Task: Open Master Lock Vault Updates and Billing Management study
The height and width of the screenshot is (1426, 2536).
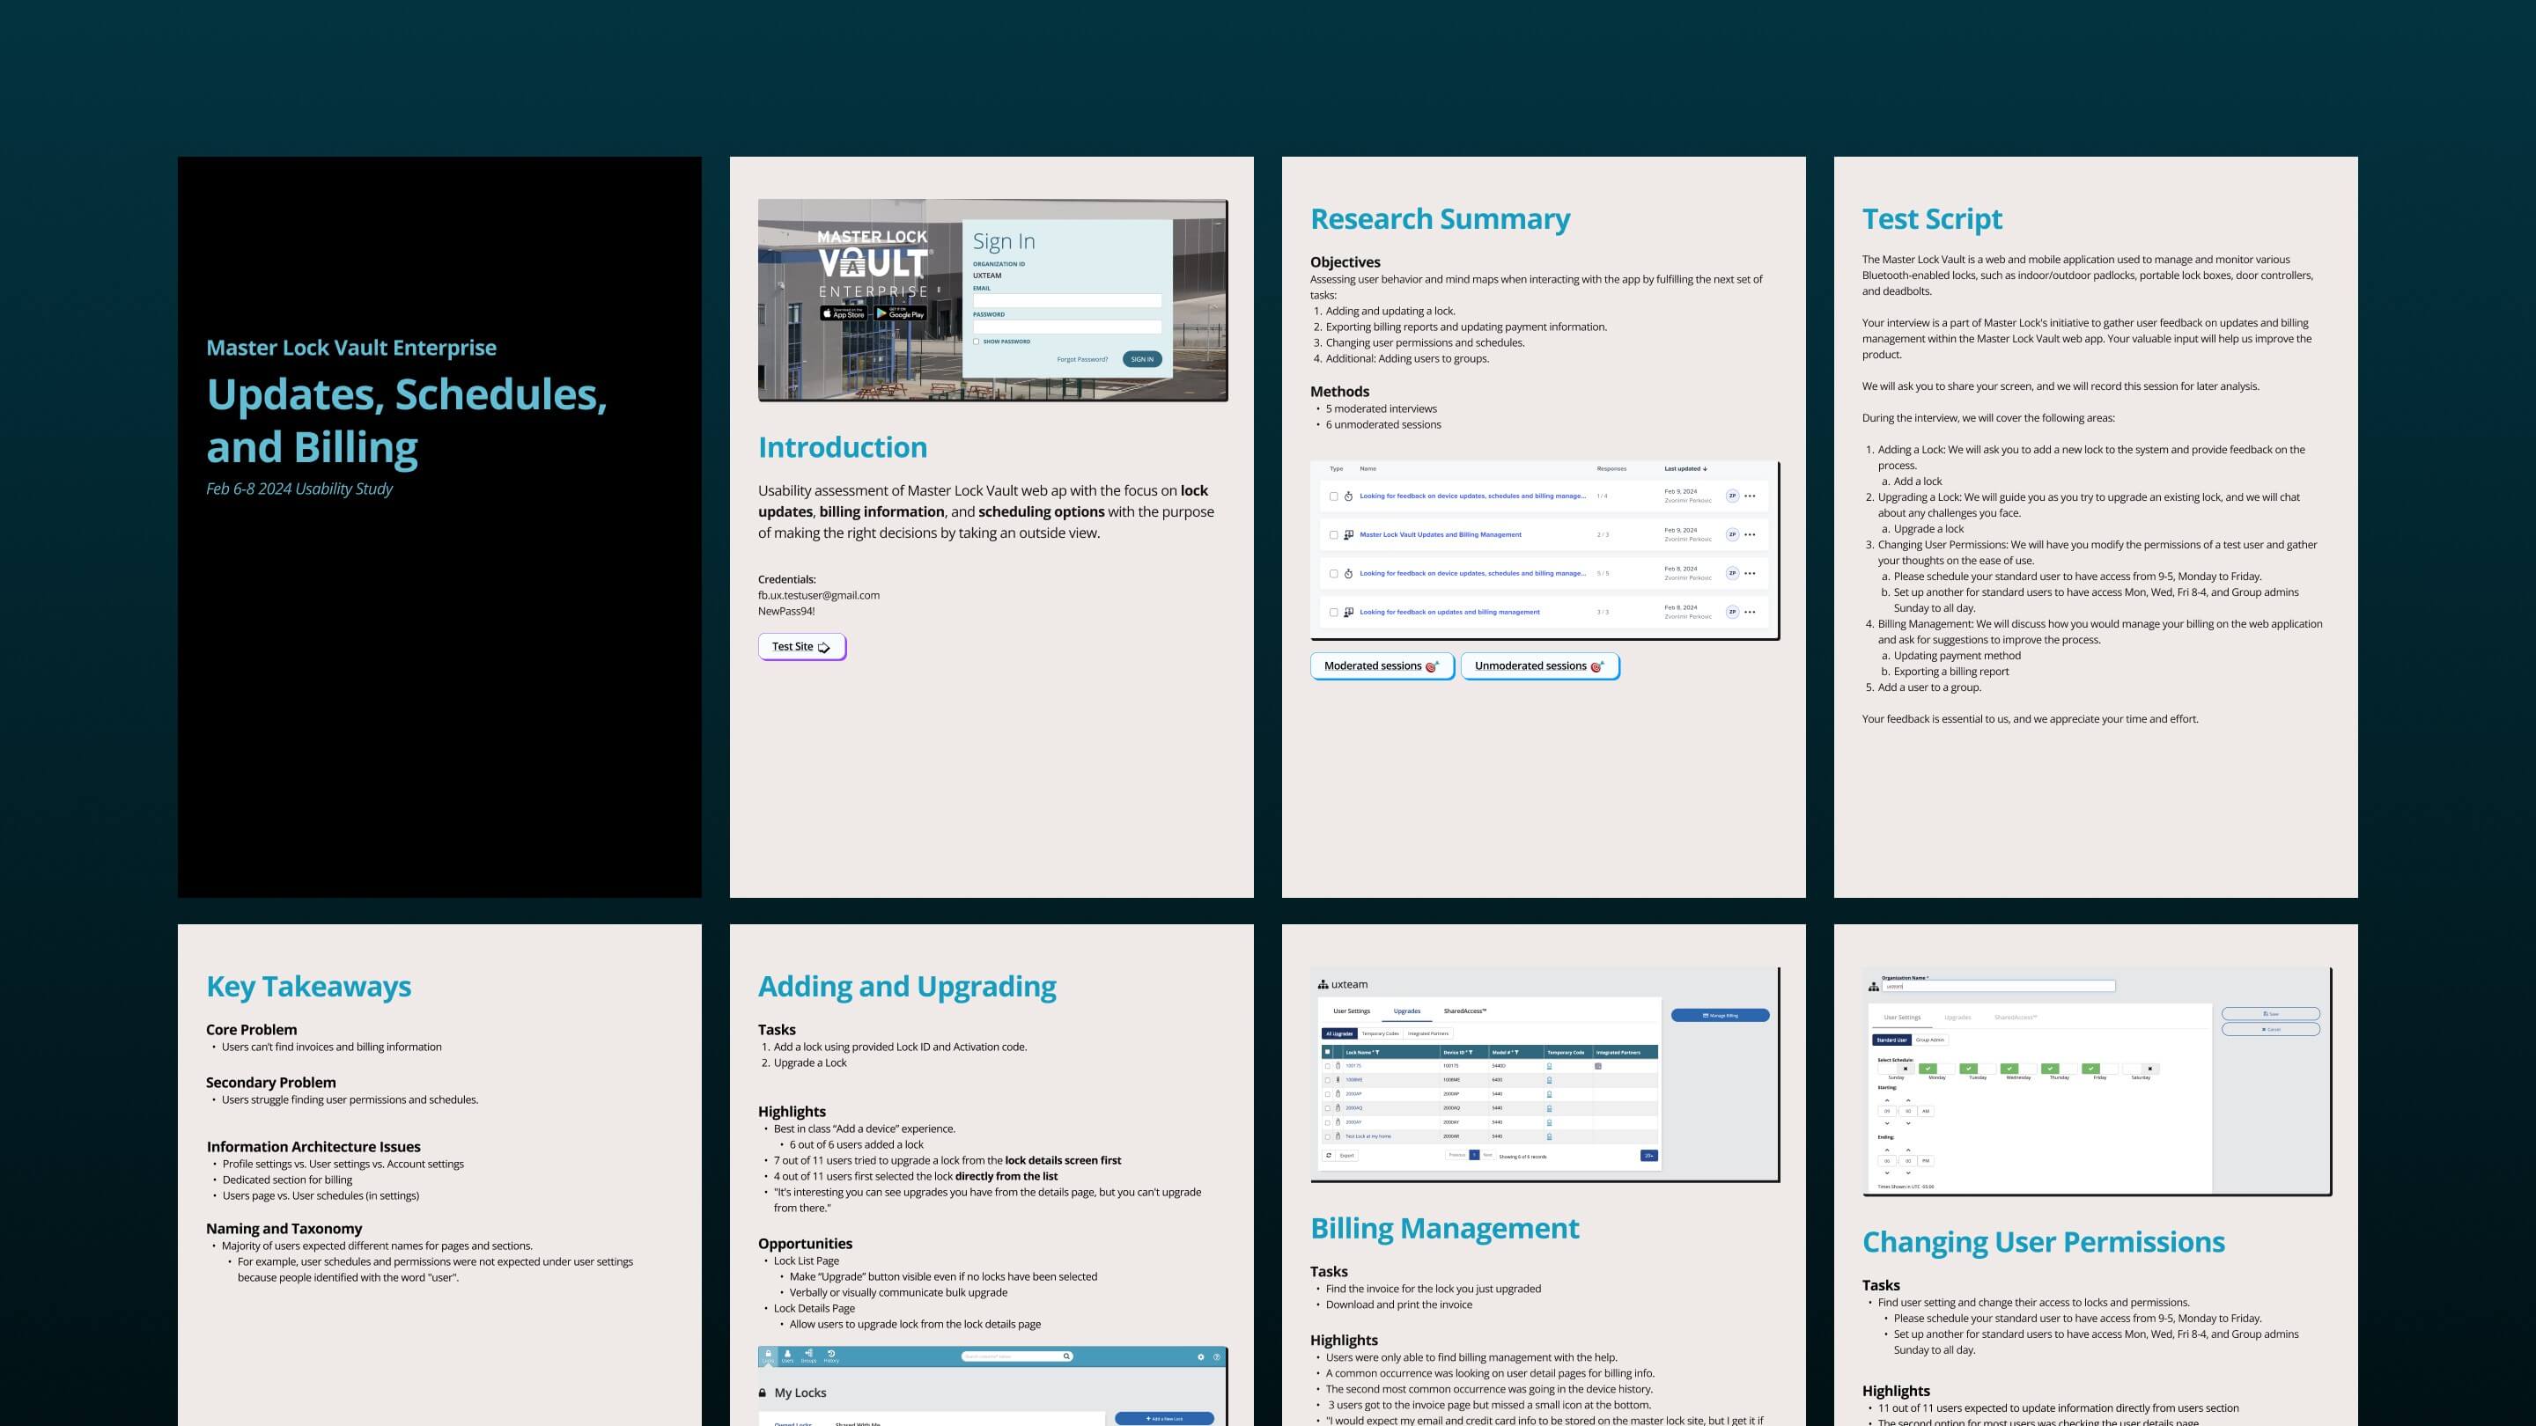Action: (x=1441, y=534)
